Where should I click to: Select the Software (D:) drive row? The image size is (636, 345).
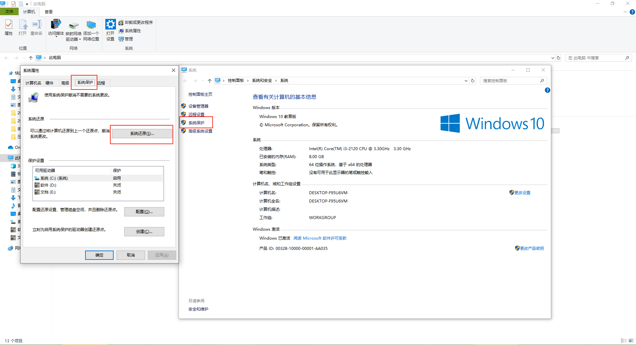pyautogui.click(x=98, y=185)
